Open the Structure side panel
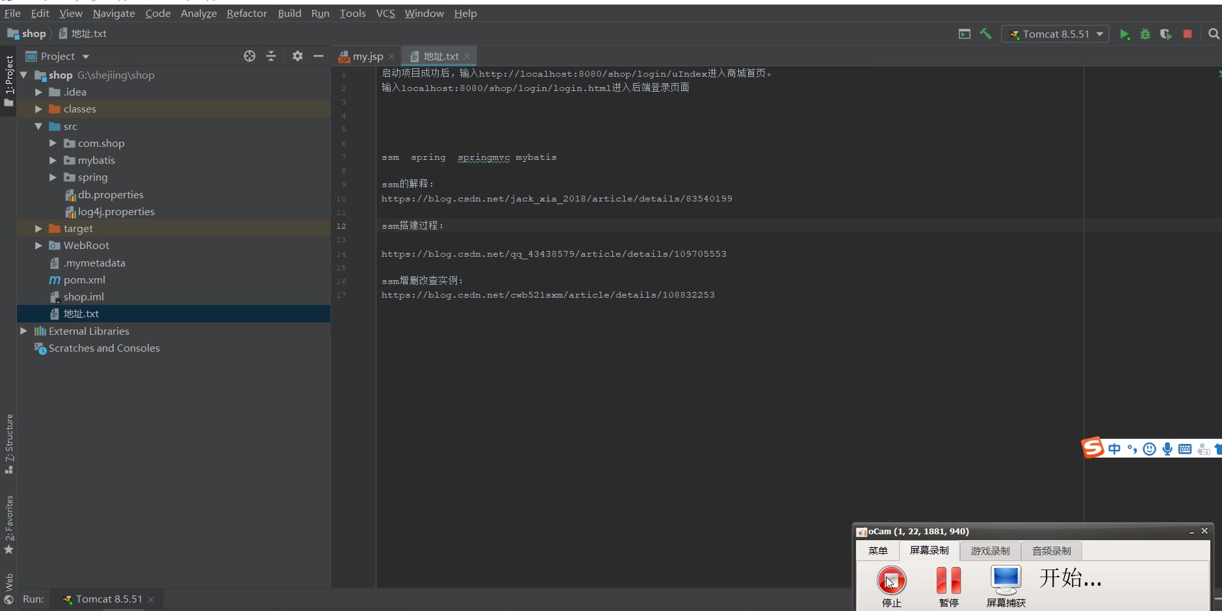The height and width of the screenshot is (611, 1222). tap(8, 443)
